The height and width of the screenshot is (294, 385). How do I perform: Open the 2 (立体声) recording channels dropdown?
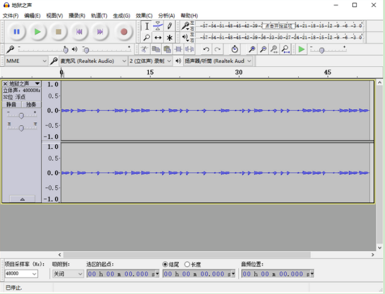(x=150, y=61)
